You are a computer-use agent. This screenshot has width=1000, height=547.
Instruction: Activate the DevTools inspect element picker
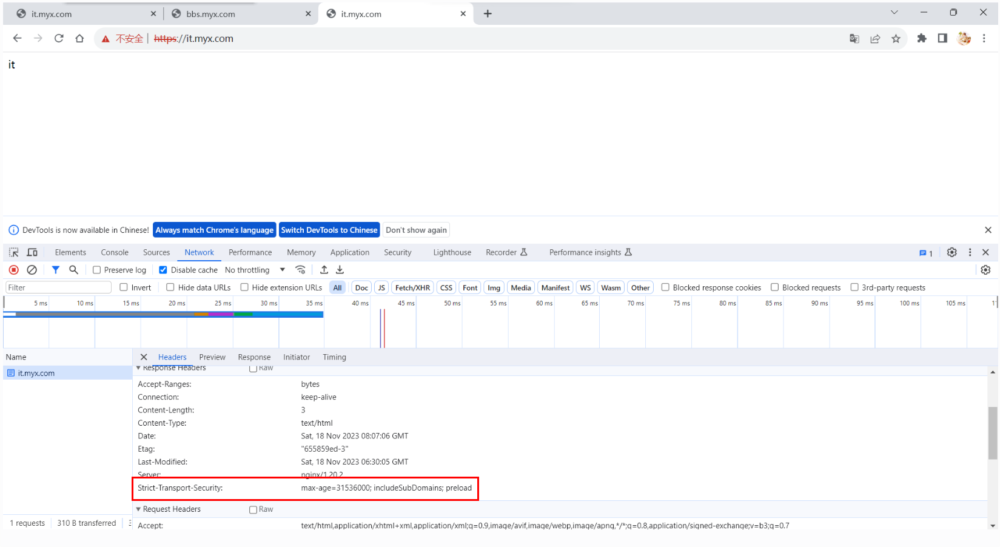point(14,252)
